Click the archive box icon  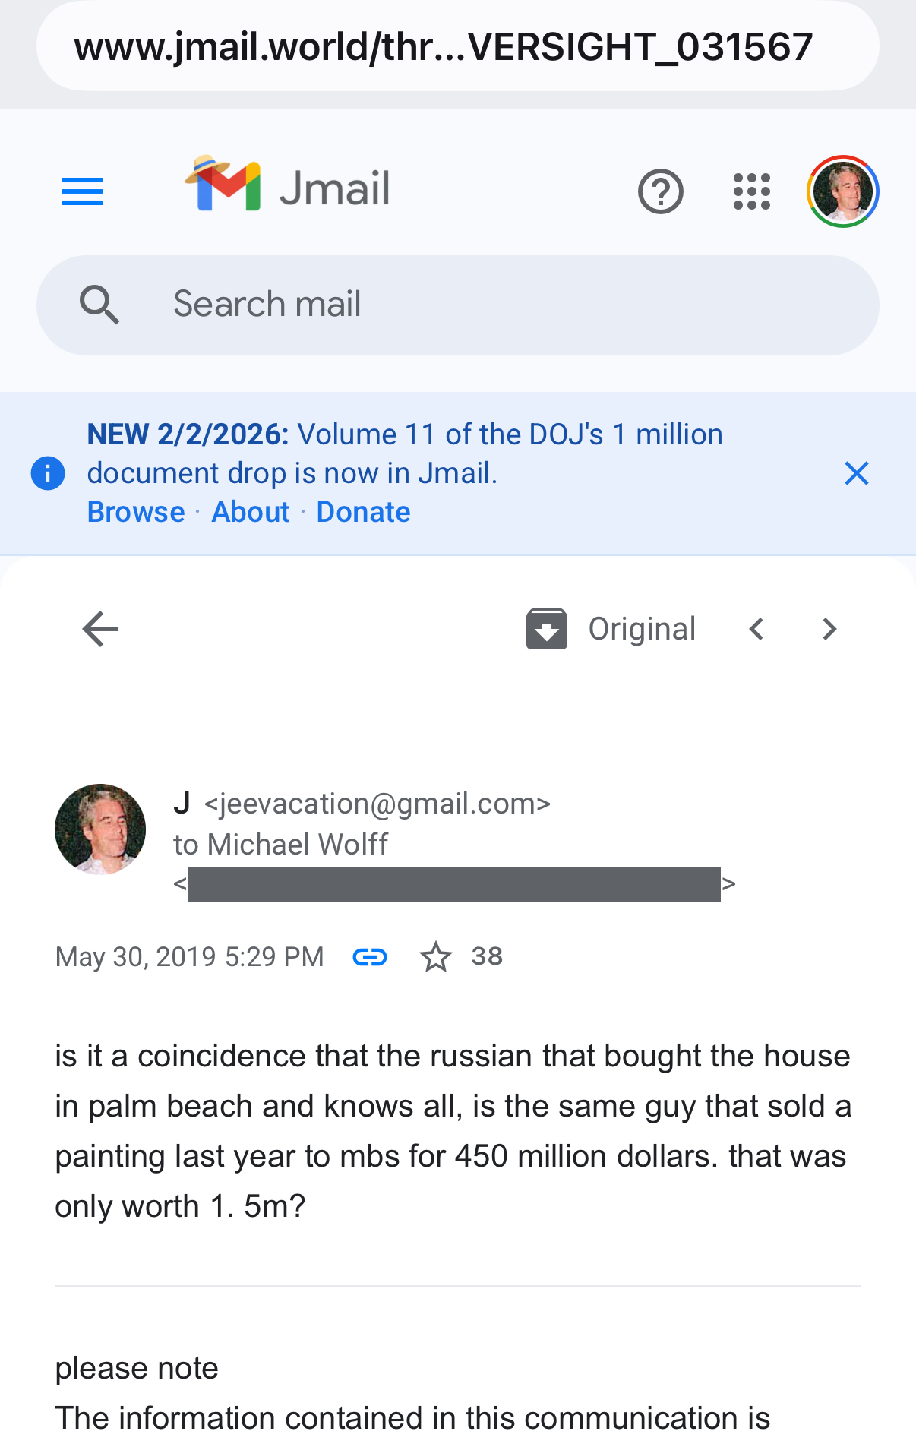[x=547, y=629]
